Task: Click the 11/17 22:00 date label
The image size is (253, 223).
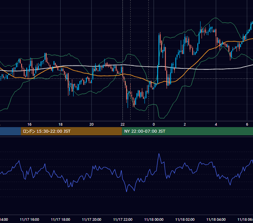Action: [x=123, y=219]
